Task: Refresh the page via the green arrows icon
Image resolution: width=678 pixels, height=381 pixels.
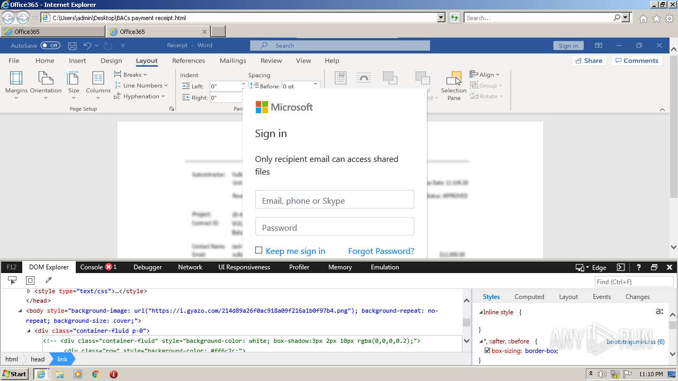Action: (454, 17)
